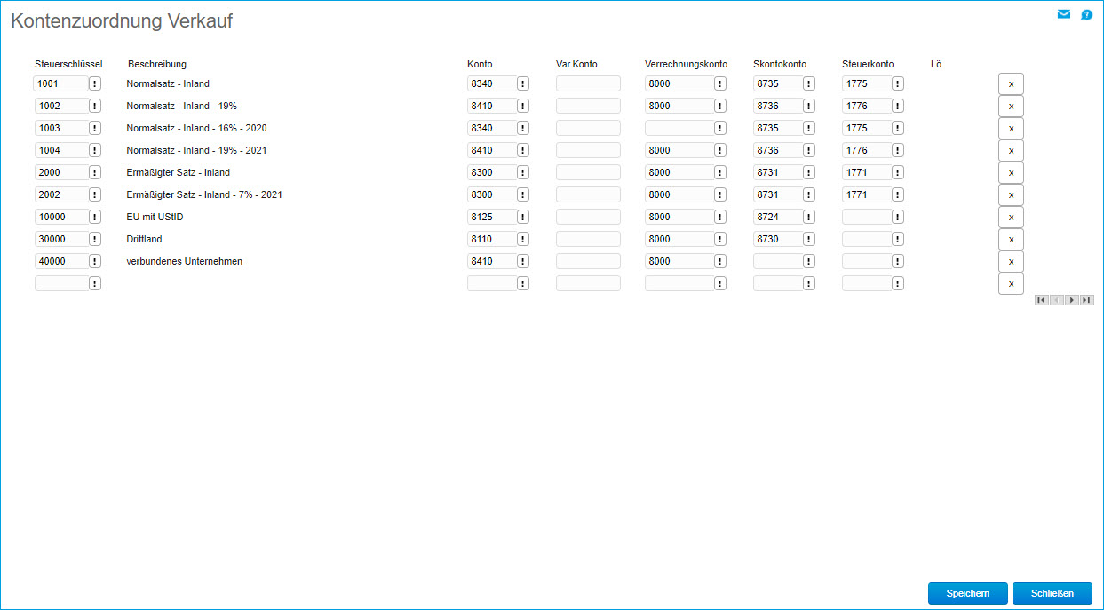Open Konto lookup in EU mit UStID row
This screenshot has width=1104, height=610.
coord(523,217)
